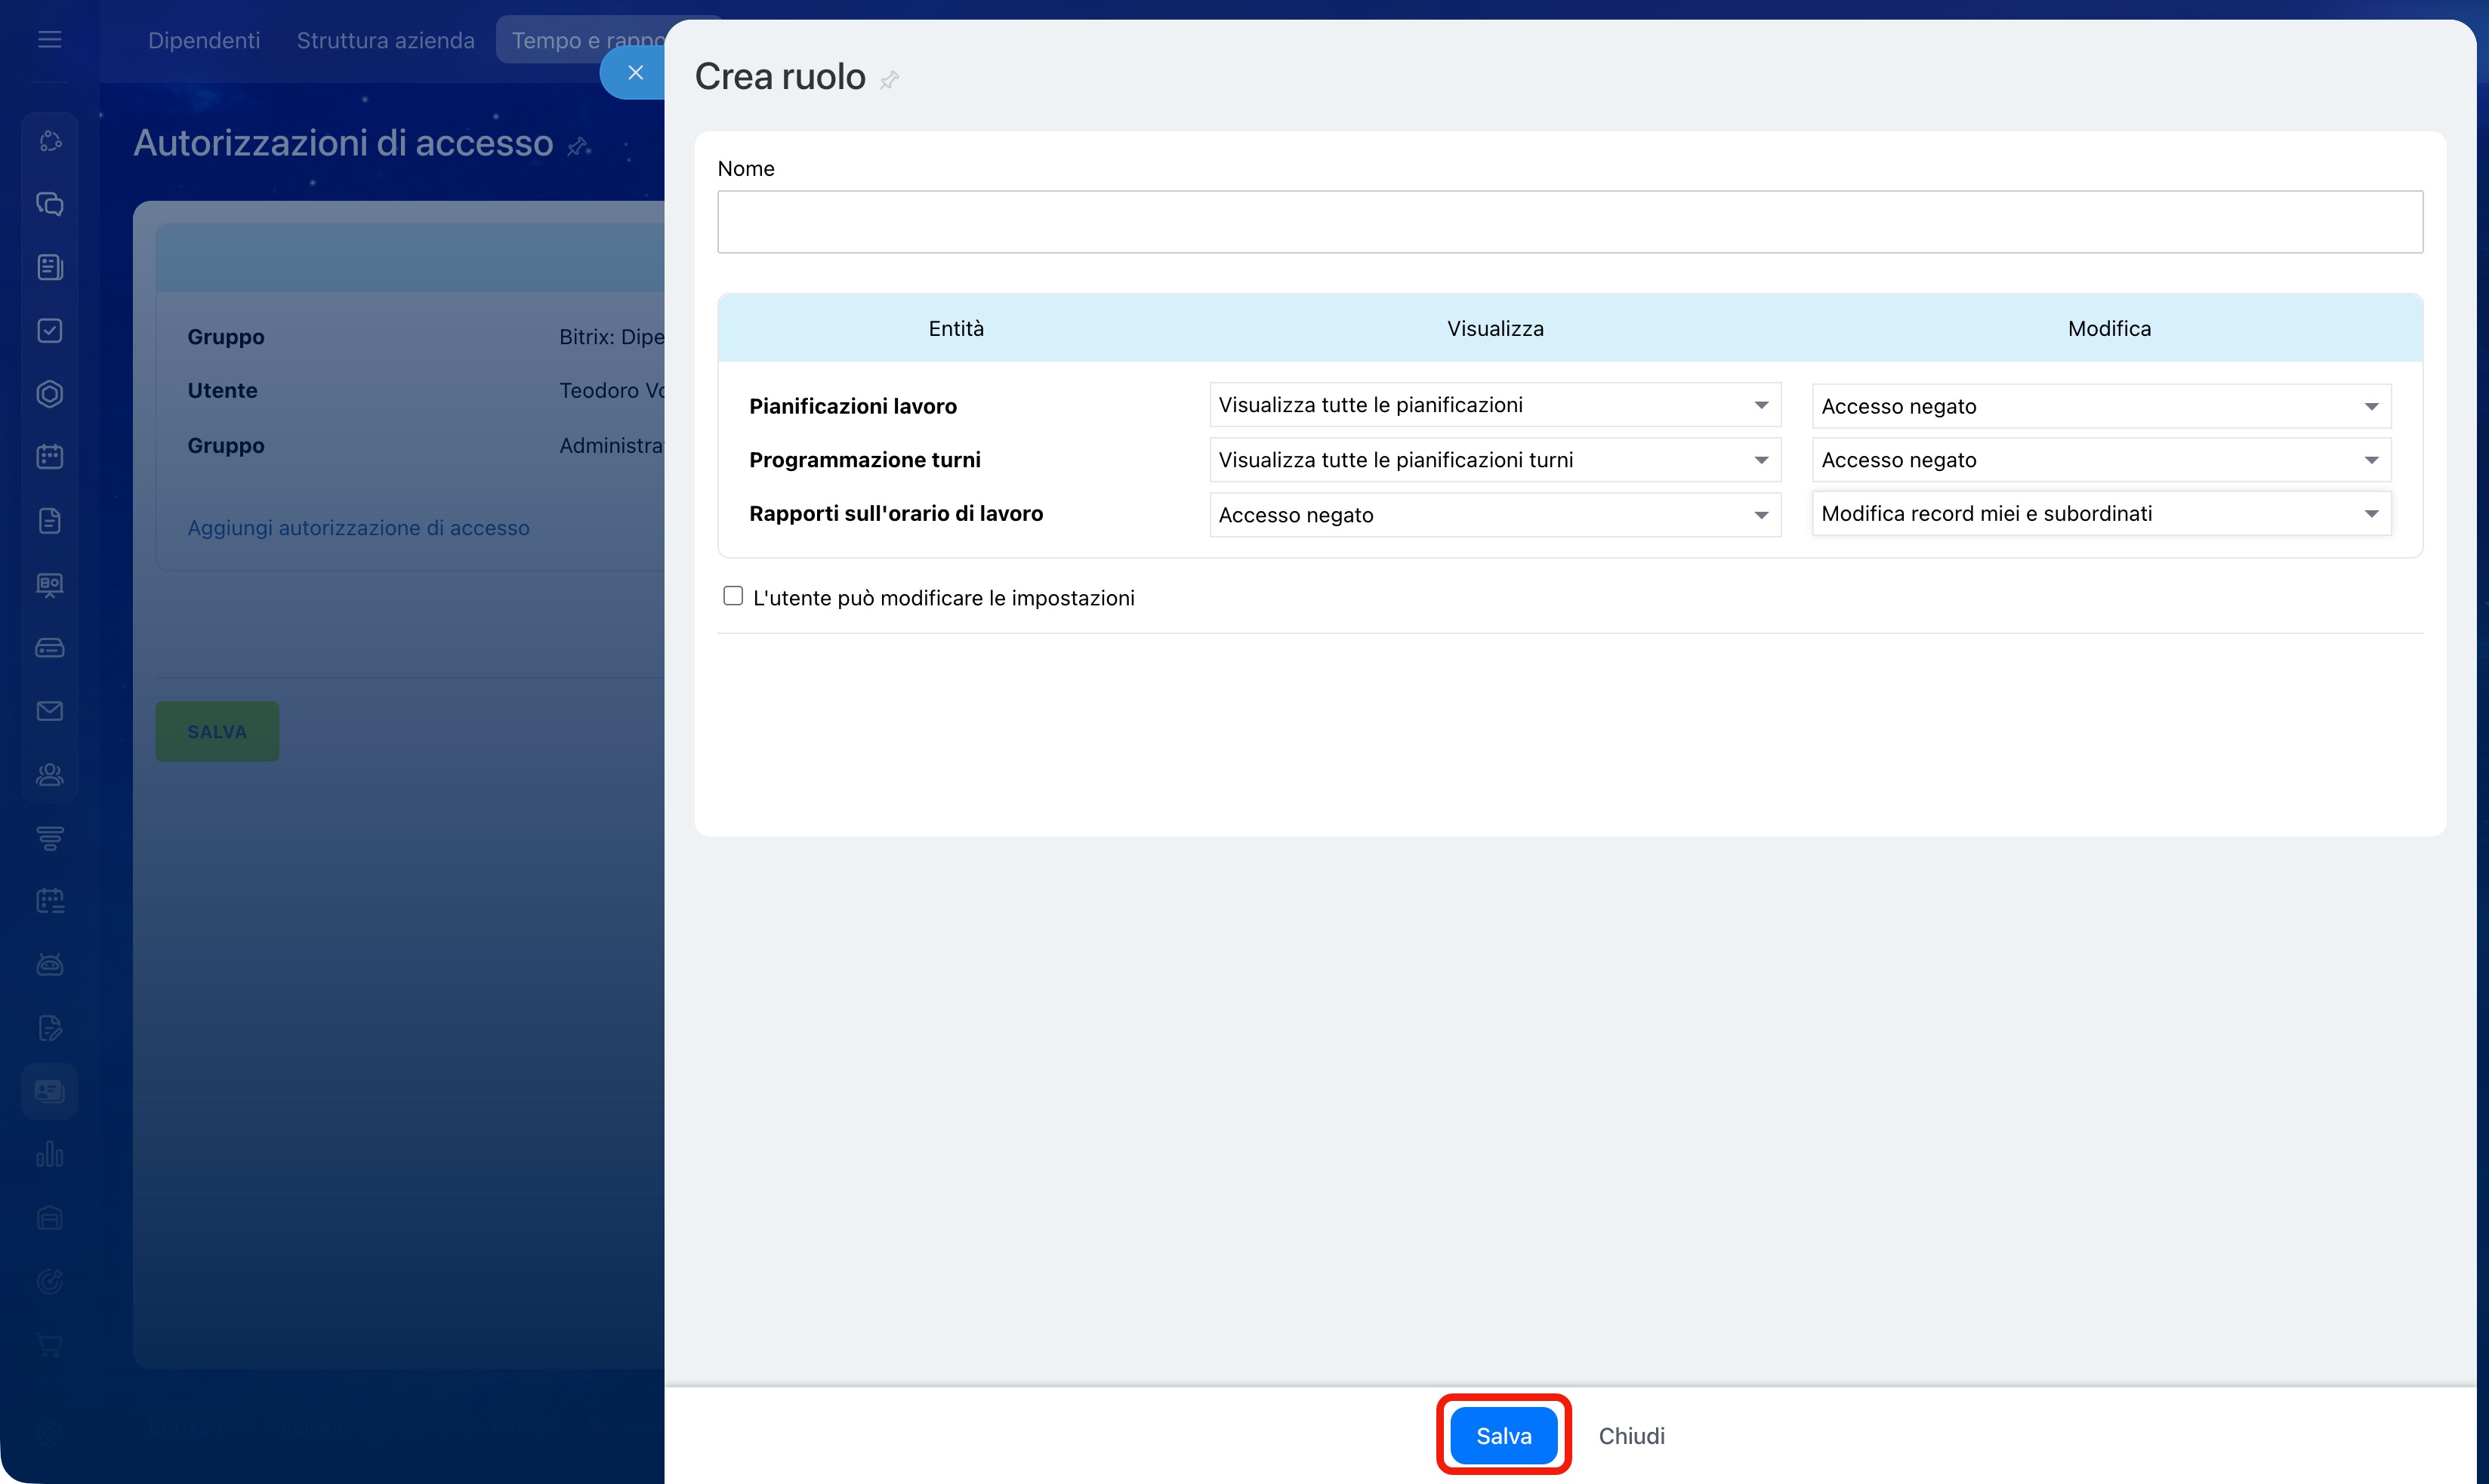Screen dimensions: 2489x1484
Task: Open Programmazione turni Modifica dropdown
Action: coord(2100,460)
